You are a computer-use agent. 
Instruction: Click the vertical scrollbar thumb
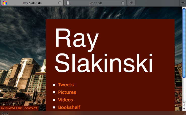pos(184,43)
